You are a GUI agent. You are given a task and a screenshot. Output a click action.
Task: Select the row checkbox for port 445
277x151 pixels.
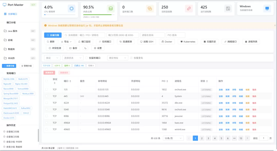pyautogui.click(x=46, y=96)
